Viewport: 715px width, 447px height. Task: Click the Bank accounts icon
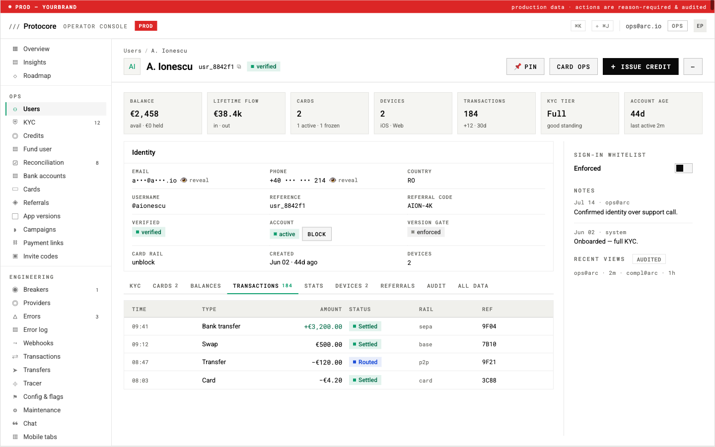(x=15, y=176)
